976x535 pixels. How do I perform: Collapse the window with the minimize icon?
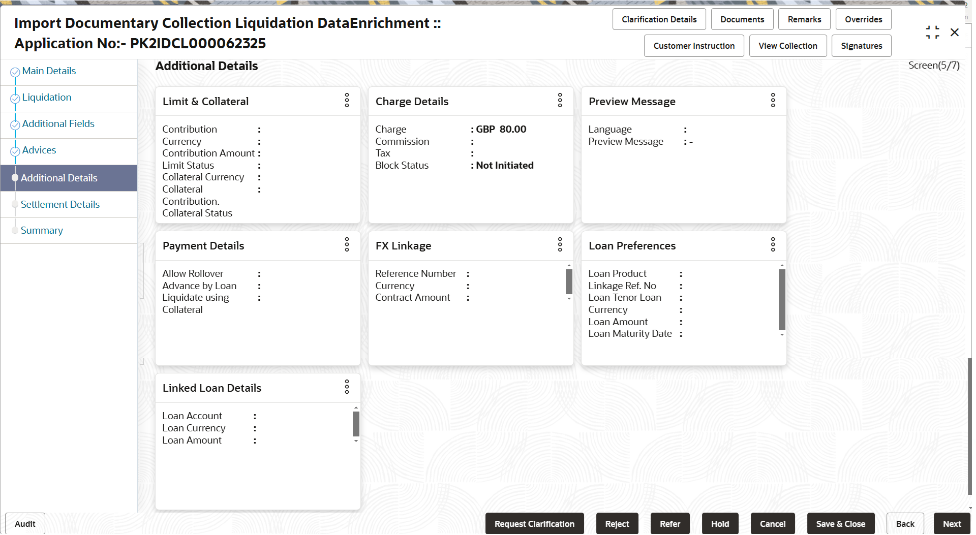click(x=932, y=33)
